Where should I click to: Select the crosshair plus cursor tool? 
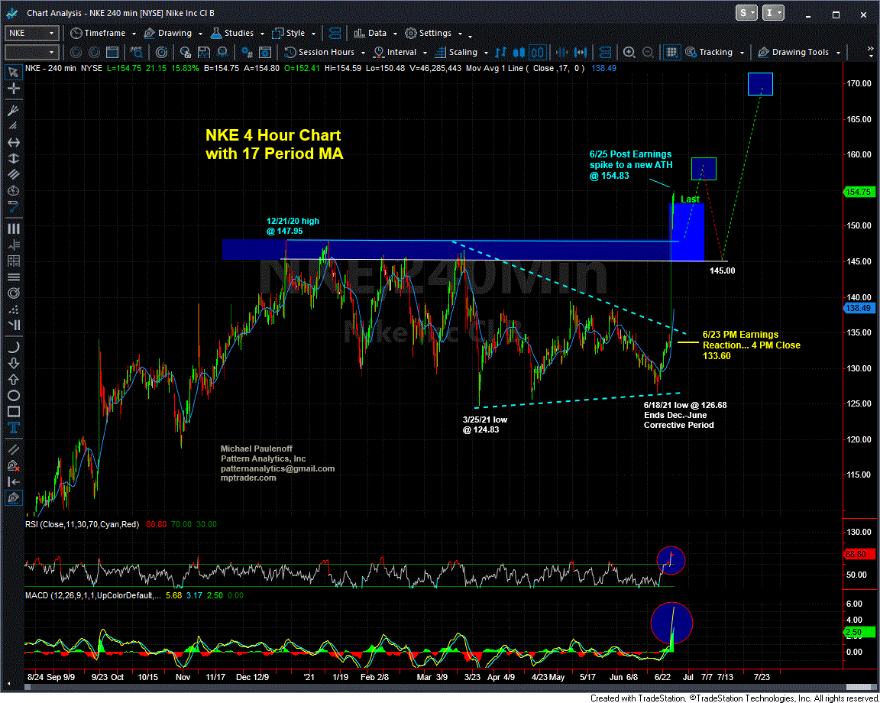[x=13, y=88]
